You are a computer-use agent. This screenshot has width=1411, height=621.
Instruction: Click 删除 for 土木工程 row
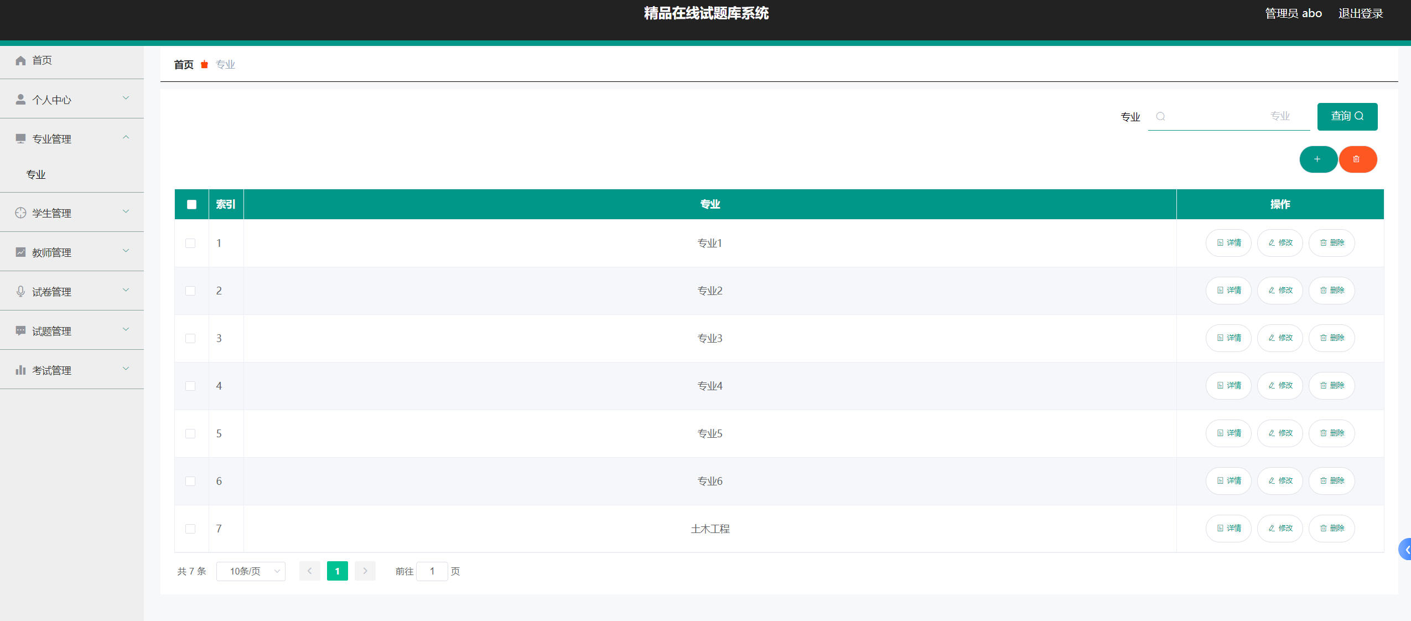1331,529
